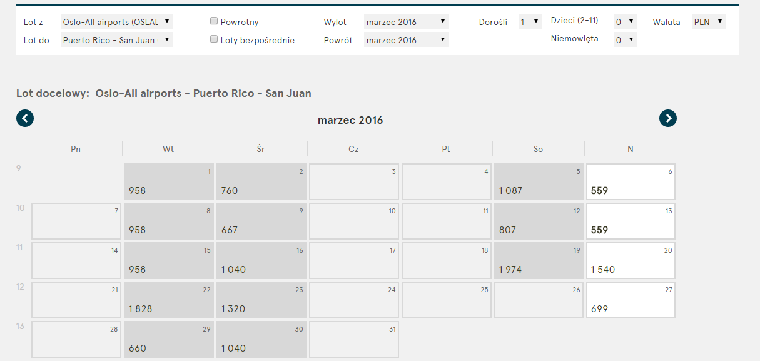
Task: Change the Dorośli passenger count
Action: [530, 22]
